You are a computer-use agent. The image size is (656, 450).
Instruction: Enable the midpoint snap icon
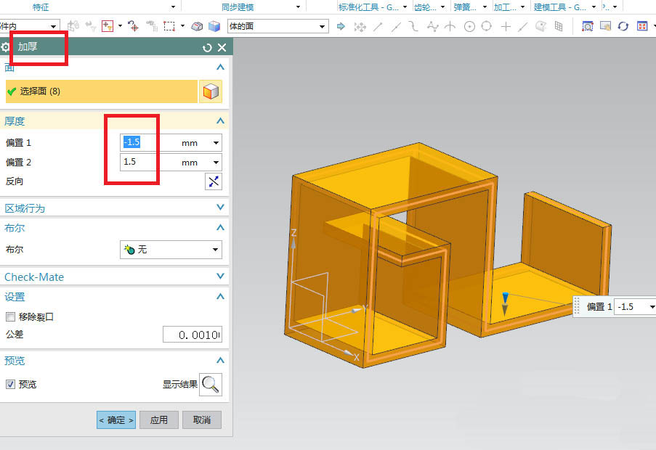396,27
